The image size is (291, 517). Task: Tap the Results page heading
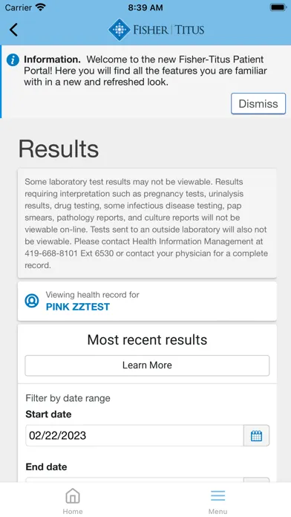point(59,149)
